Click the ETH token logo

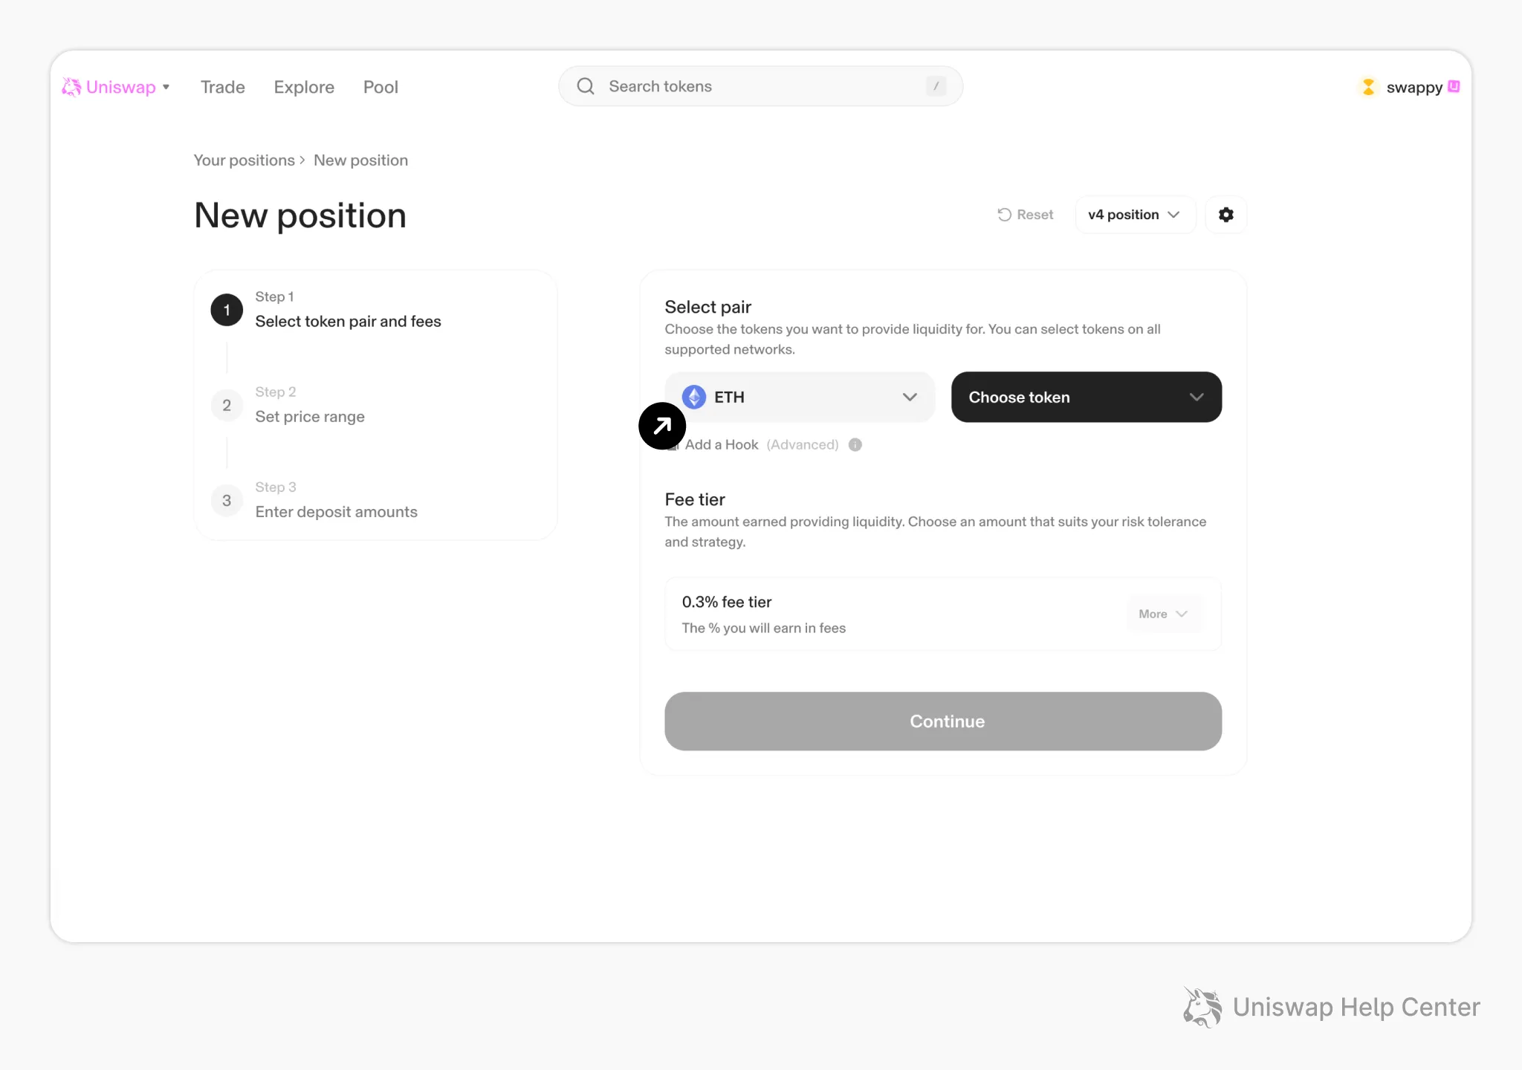[694, 397]
